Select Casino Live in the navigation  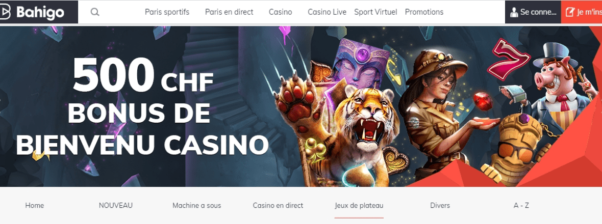(327, 12)
